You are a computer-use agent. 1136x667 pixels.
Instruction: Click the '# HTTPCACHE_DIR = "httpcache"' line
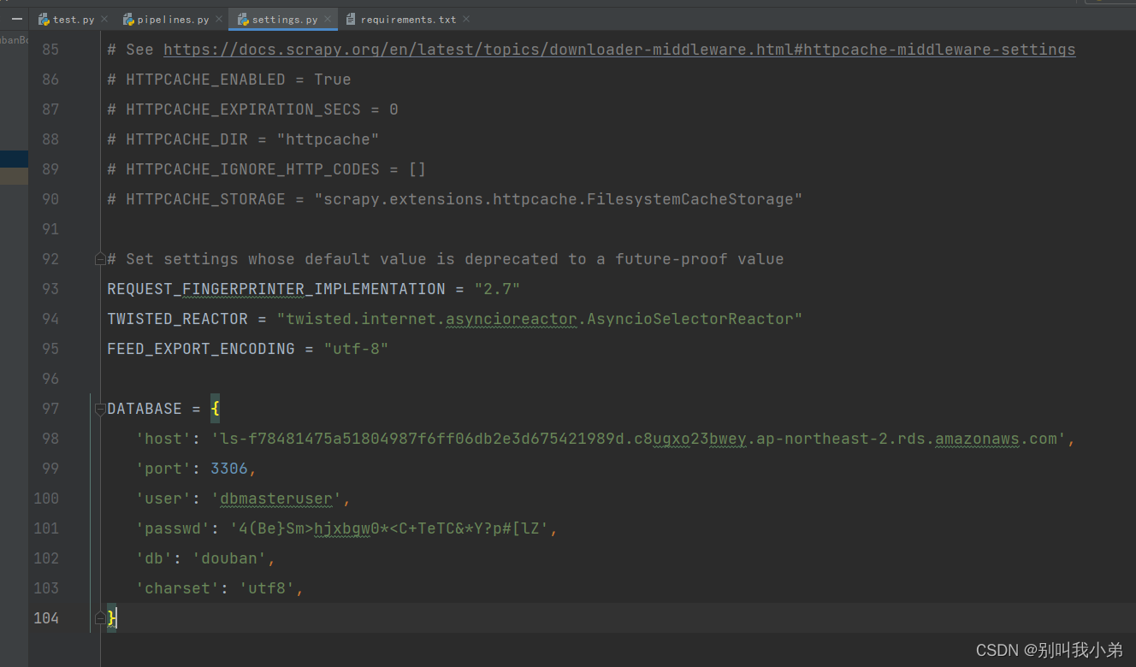pyautogui.click(x=243, y=139)
